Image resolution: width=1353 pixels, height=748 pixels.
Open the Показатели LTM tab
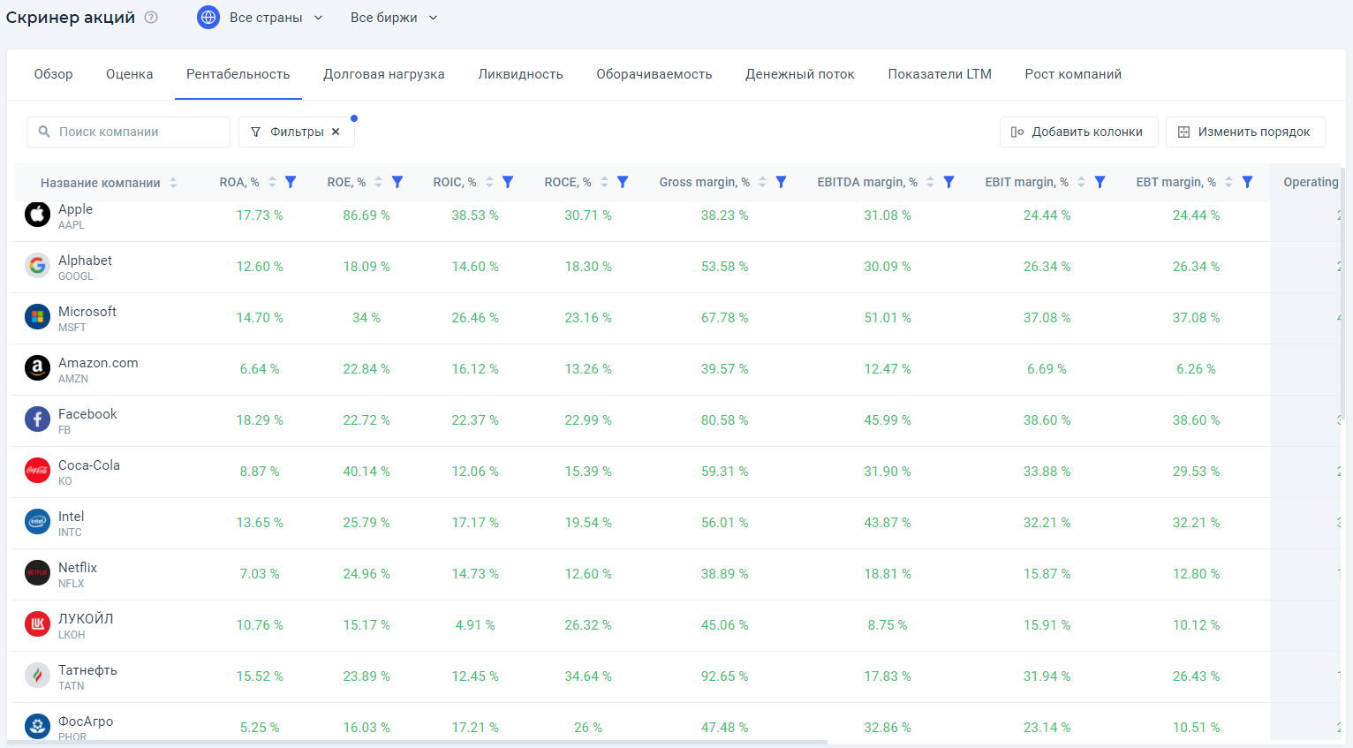pos(940,74)
